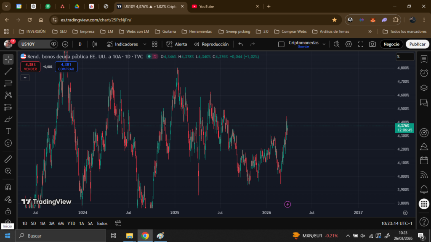Open the economic calendar sidebar icon
This screenshot has width=431, height=242.
[424, 160]
